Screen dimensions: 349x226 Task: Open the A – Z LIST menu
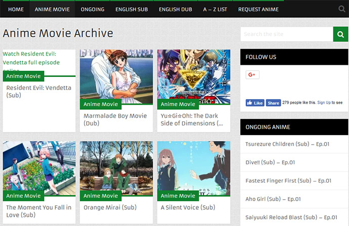pos(215,9)
